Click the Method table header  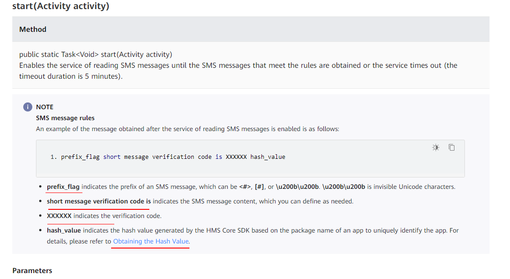click(33, 29)
